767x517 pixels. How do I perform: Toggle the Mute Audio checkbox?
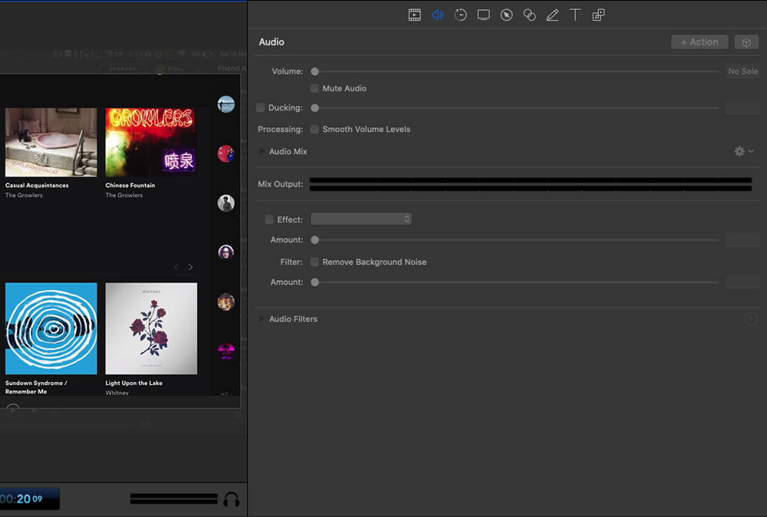click(x=314, y=88)
